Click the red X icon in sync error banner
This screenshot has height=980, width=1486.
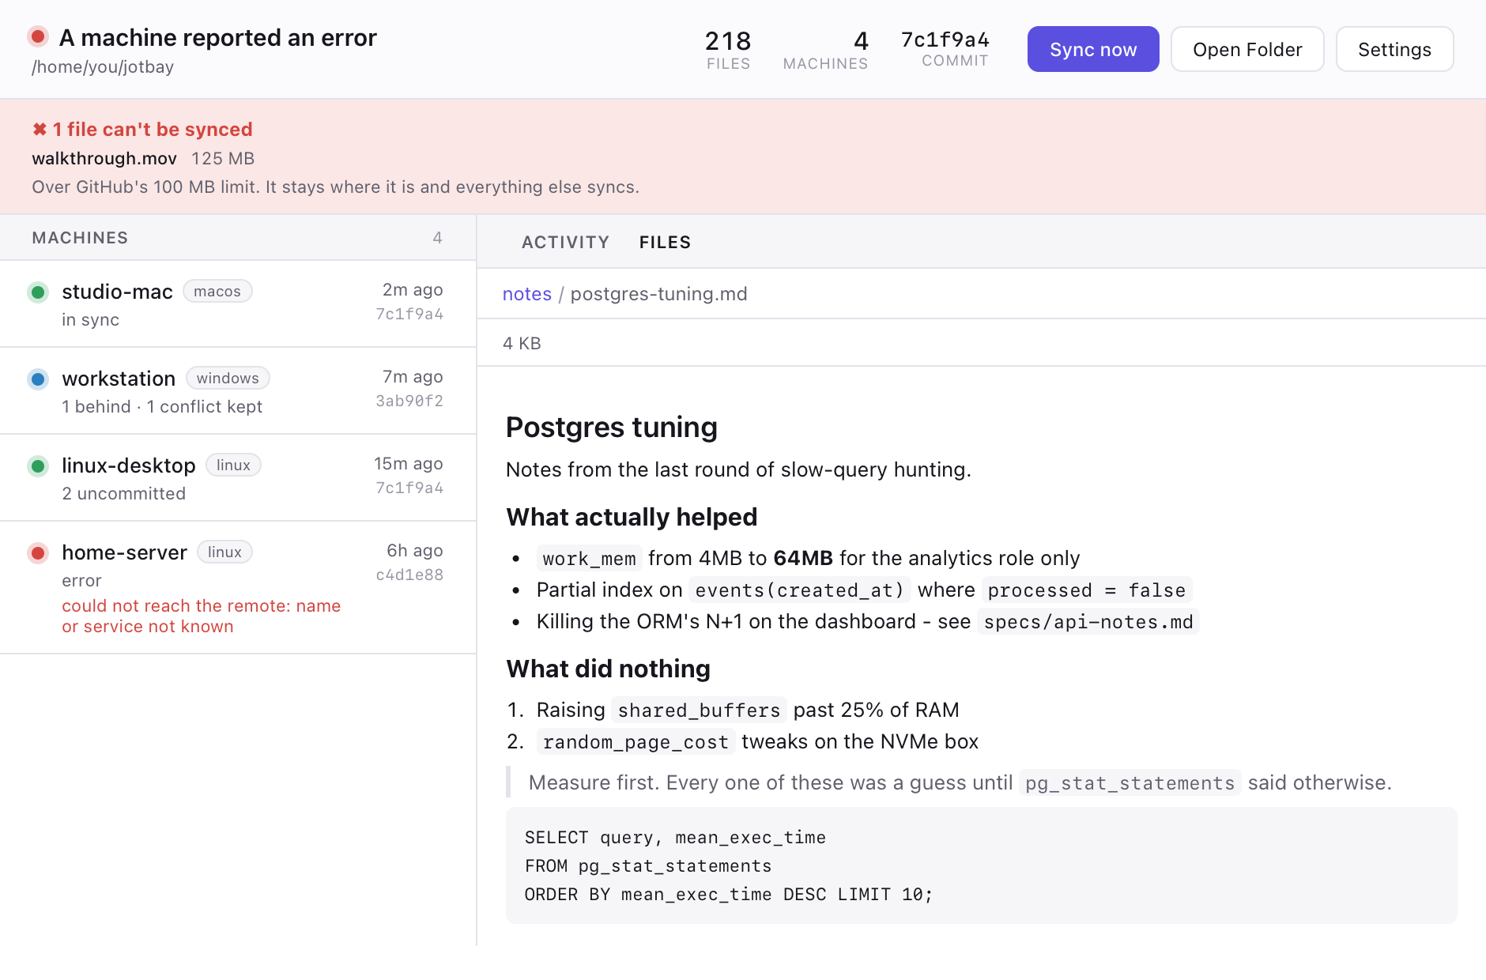40,129
